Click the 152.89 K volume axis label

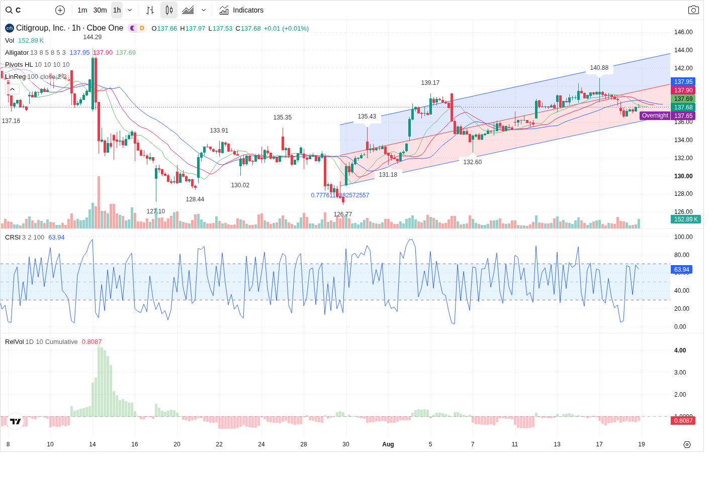tap(686, 219)
